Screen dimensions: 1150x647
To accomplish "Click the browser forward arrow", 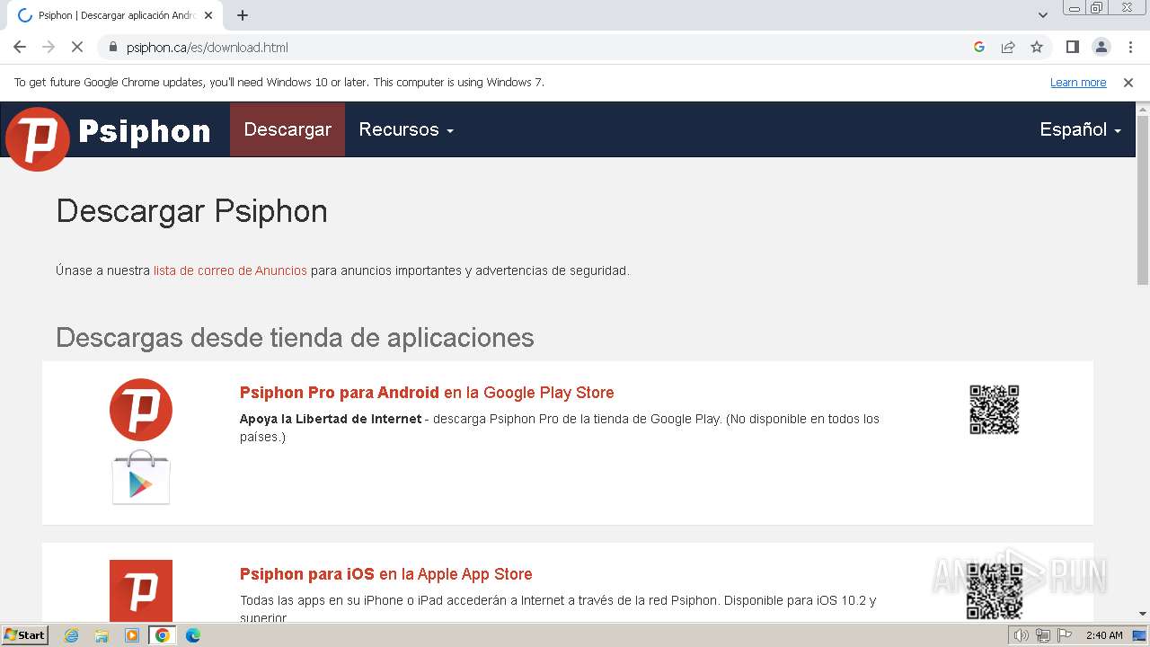I will pyautogui.click(x=49, y=47).
